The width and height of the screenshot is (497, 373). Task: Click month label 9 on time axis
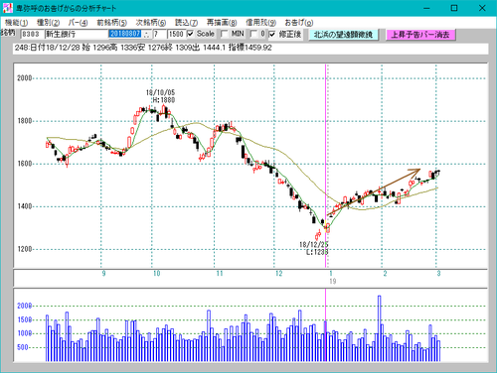coord(103,274)
